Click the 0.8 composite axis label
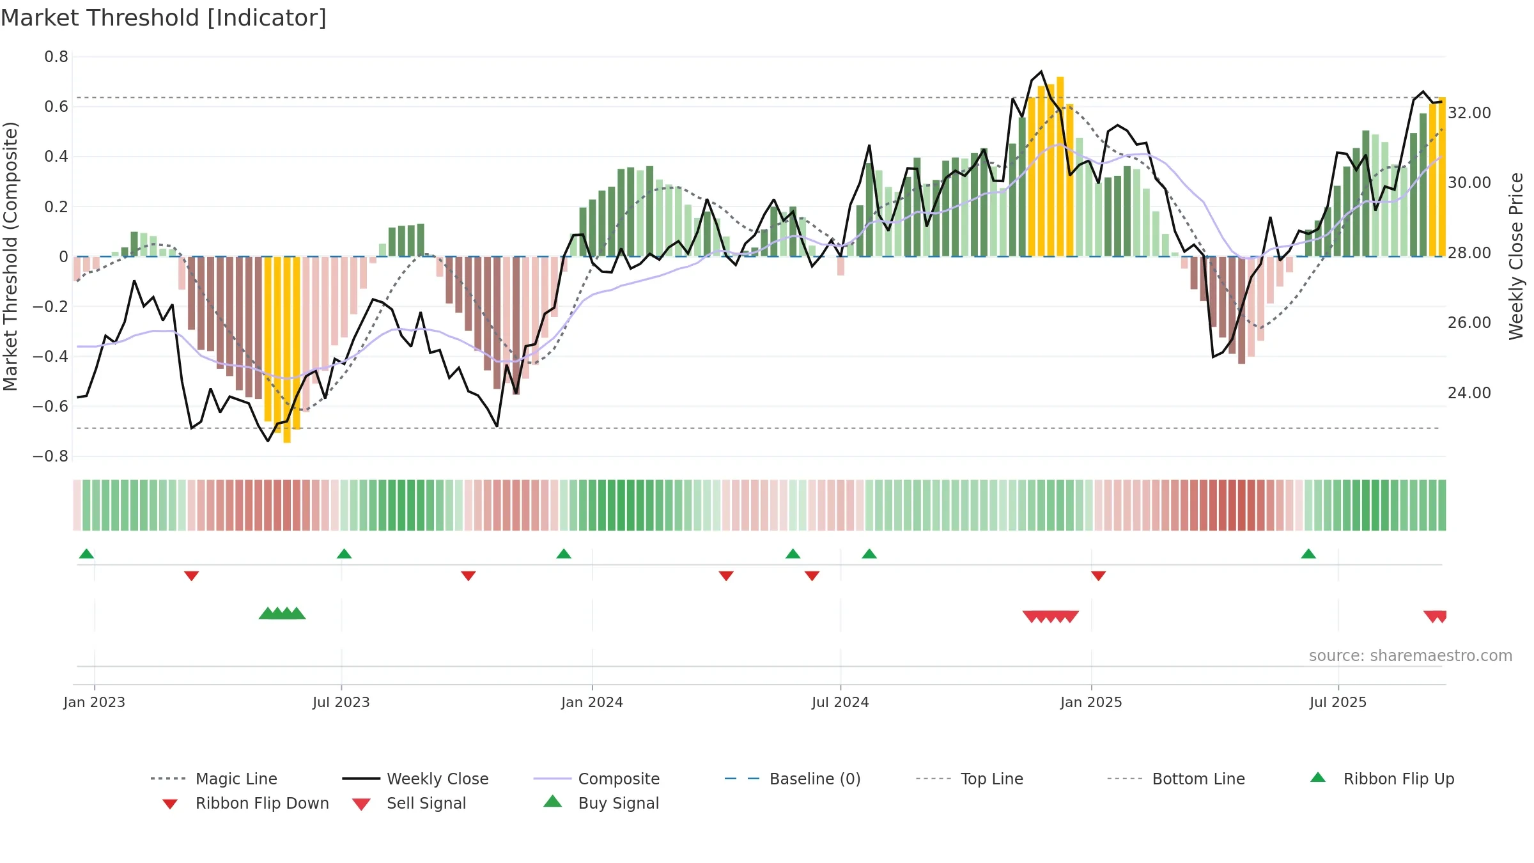This screenshot has height=863, width=1534. (56, 57)
